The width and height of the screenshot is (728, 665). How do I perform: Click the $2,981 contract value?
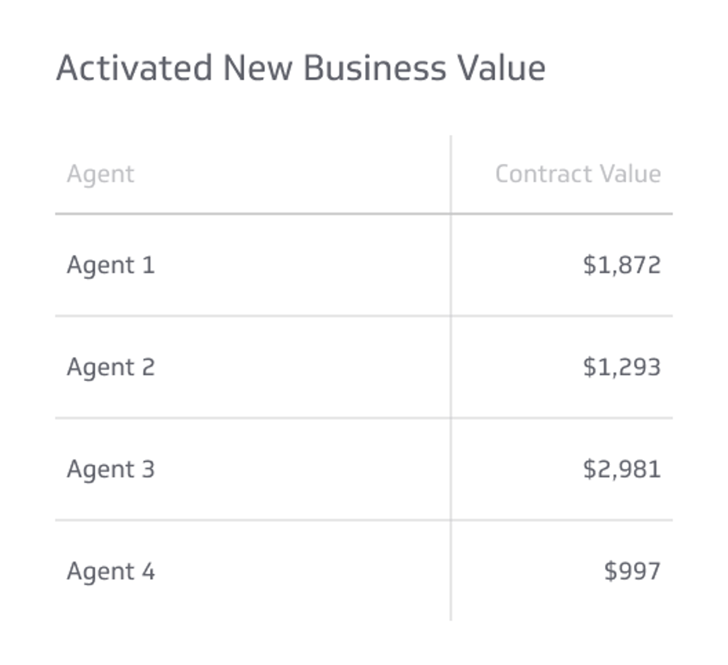(622, 470)
